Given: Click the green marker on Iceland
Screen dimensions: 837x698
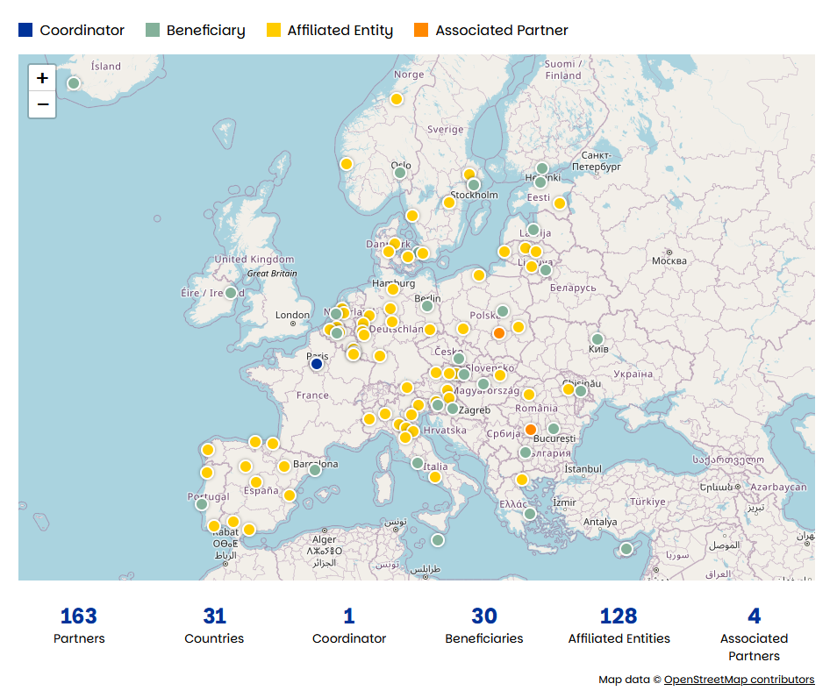Looking at the screenshot, I should click(x=73, y=82).
